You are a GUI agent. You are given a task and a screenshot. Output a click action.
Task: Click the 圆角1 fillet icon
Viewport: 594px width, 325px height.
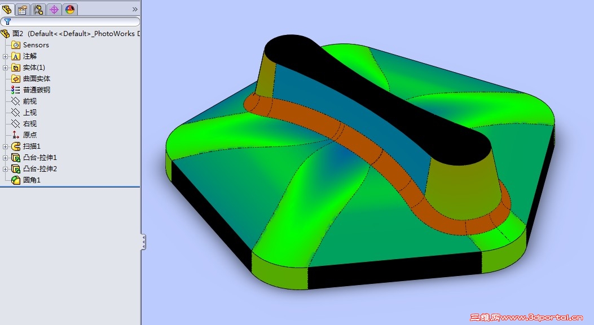16,180
